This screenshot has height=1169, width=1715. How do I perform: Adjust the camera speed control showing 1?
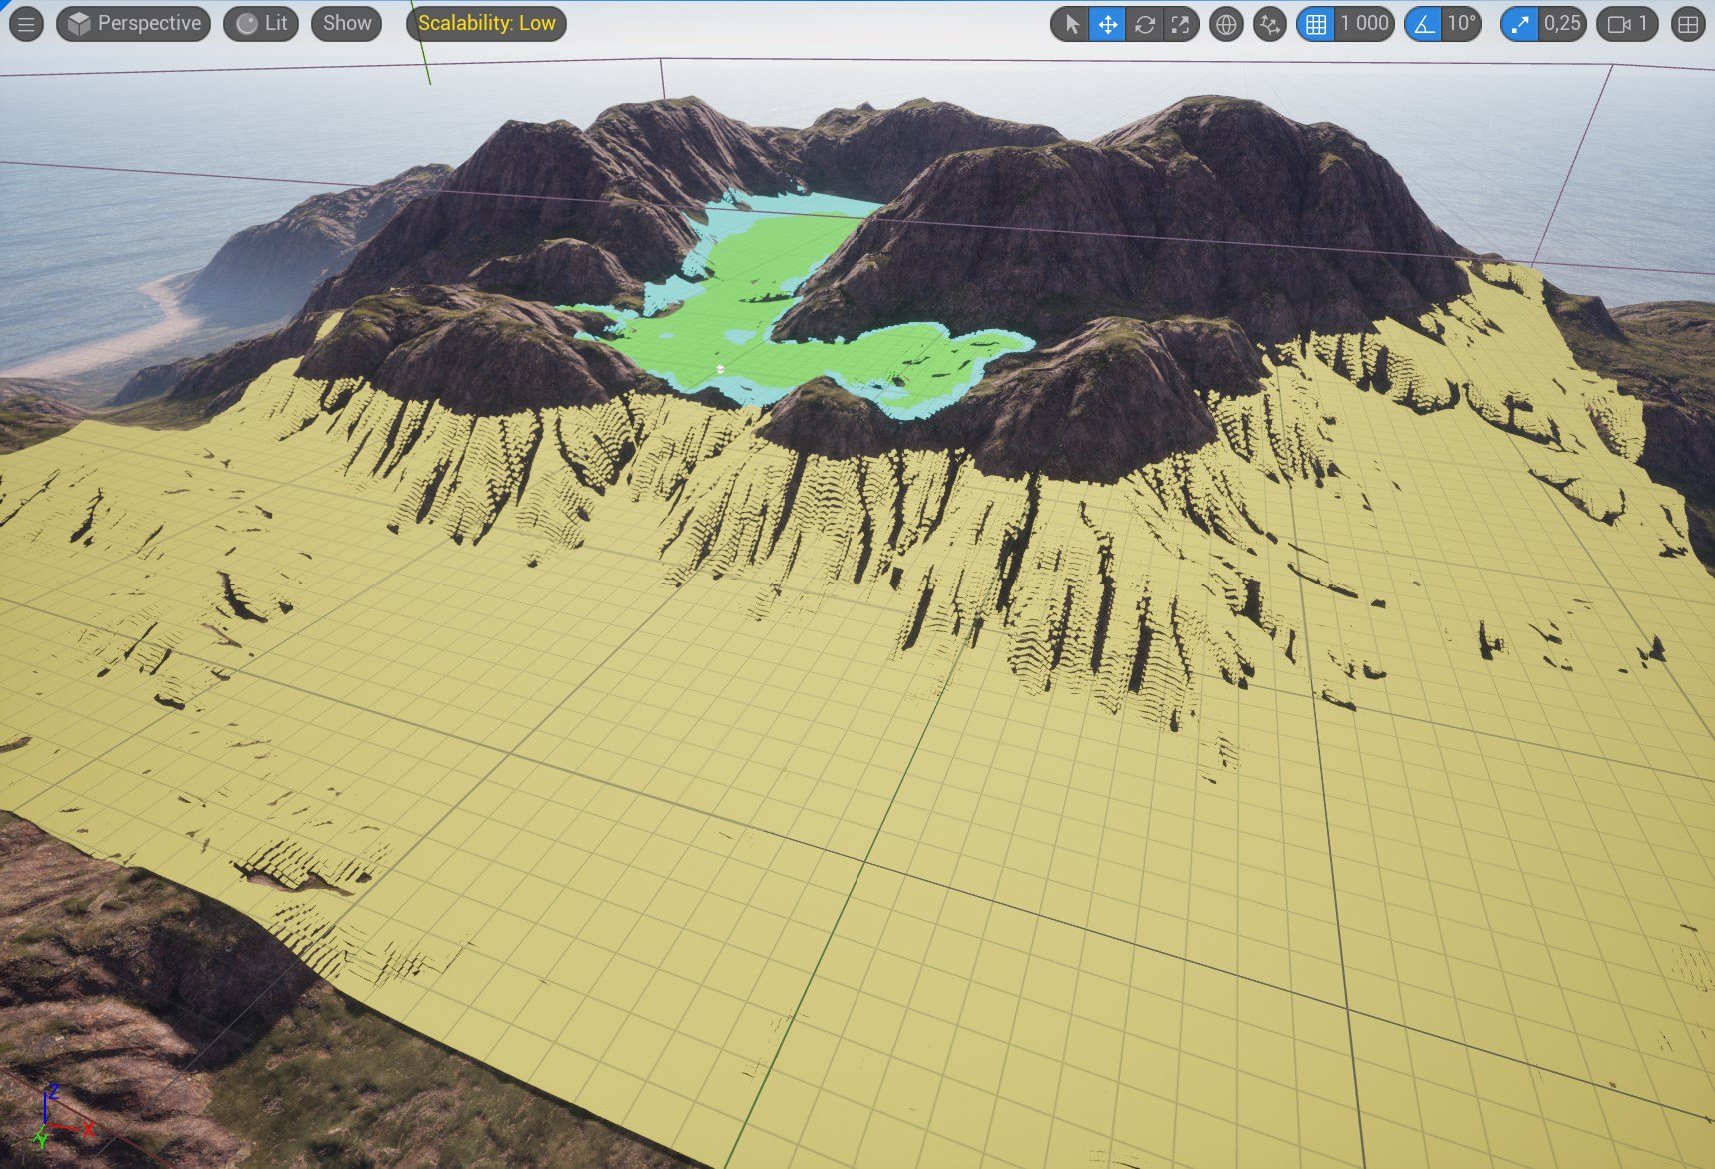tap(1627, 24)
